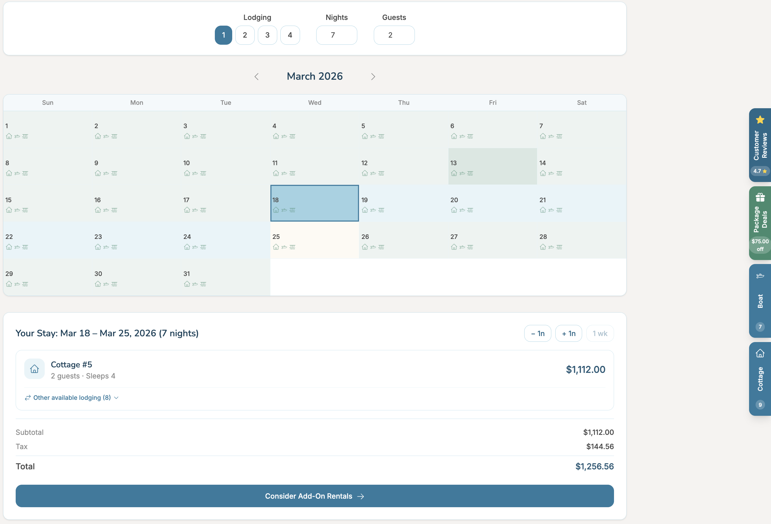Click the waves icon on March 4
This screenshot has height=524, width=771.
pos(292,136)
